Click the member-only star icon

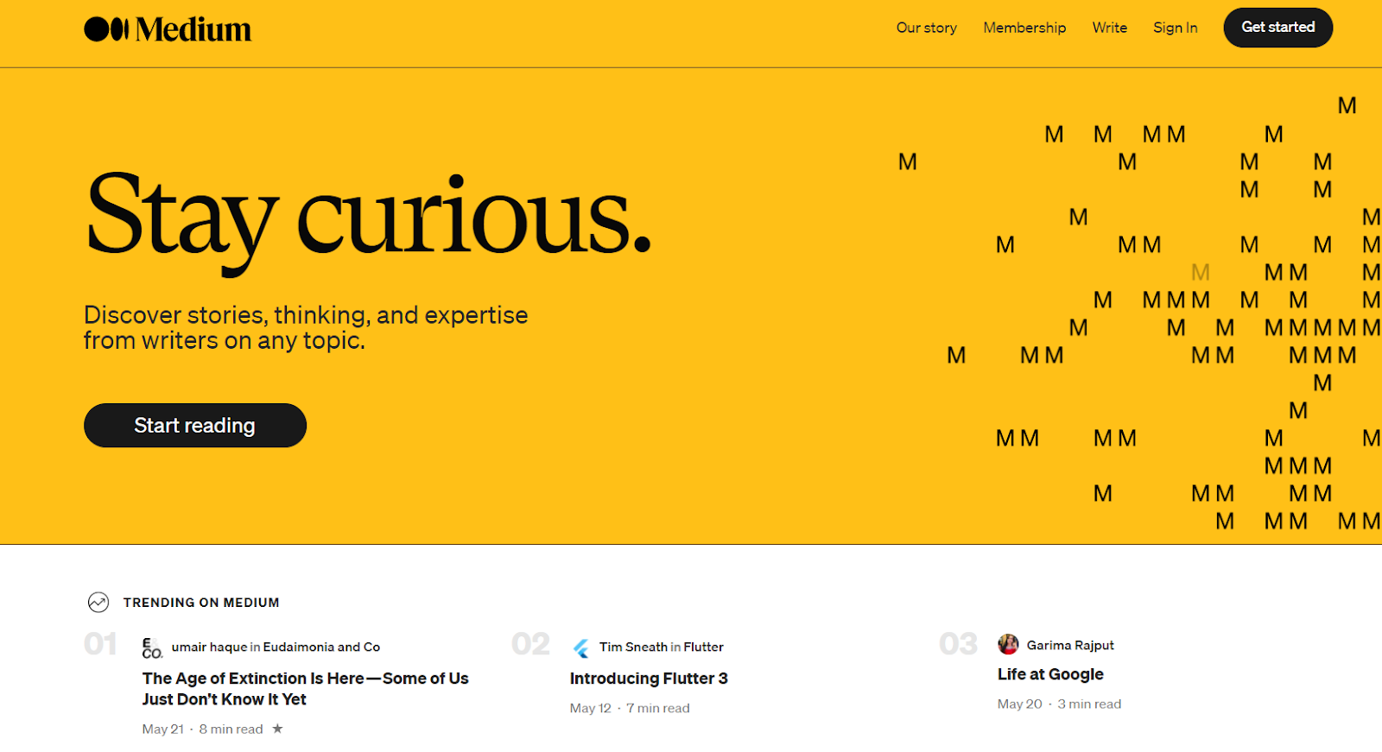click(x=277, y=729)
